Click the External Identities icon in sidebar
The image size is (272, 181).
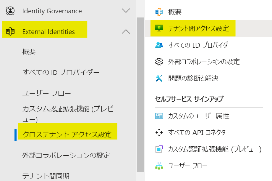click(10, 31)
